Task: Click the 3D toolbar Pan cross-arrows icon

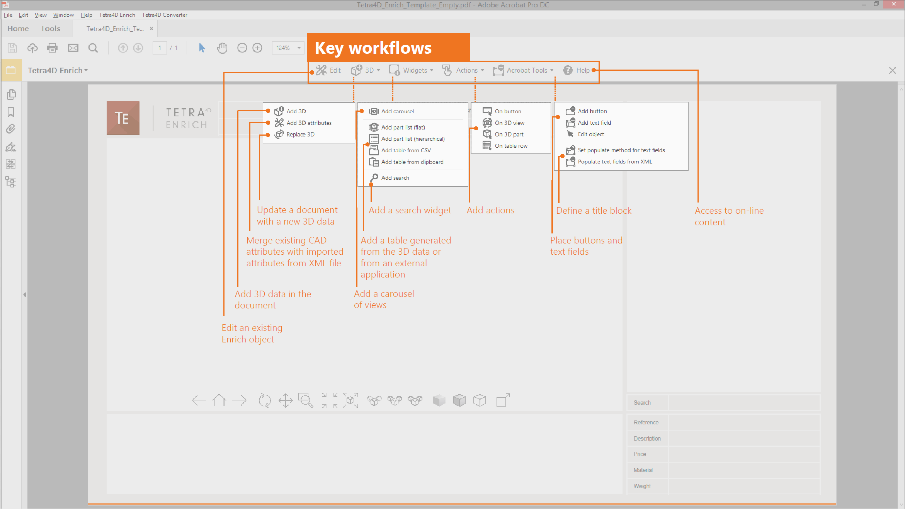Action: click(286, 400)
